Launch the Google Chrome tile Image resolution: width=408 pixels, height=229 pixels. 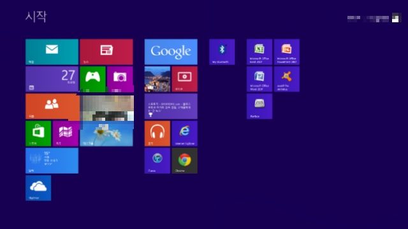(185, 161)
